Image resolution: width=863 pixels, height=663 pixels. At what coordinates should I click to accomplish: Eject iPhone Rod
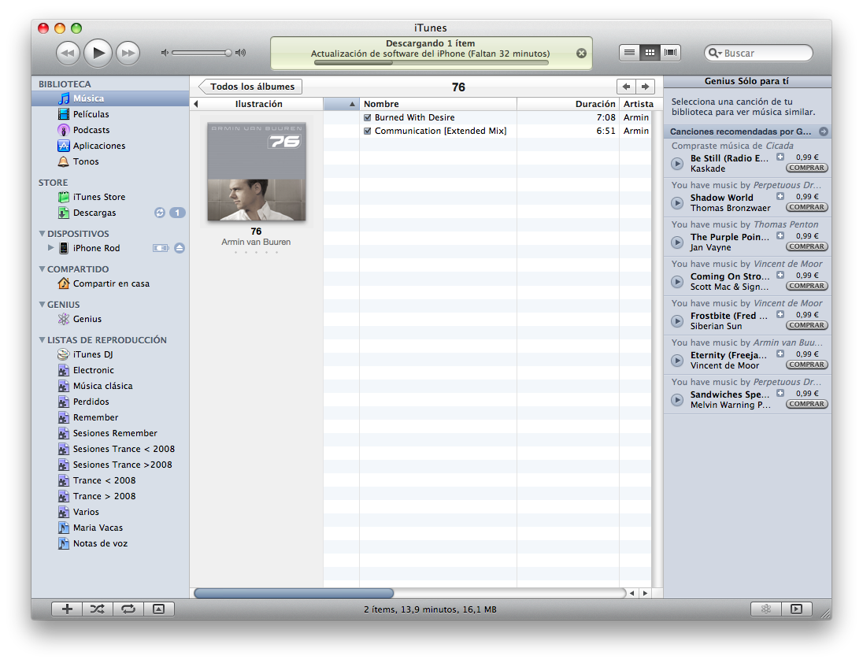pos(180,248)
